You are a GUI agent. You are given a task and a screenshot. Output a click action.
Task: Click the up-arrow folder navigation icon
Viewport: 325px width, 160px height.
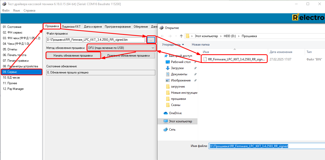point(181,36)
